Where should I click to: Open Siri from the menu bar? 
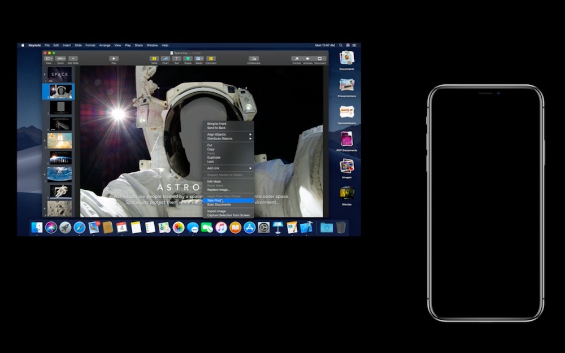pyautogui.click(x=347, y=45)
